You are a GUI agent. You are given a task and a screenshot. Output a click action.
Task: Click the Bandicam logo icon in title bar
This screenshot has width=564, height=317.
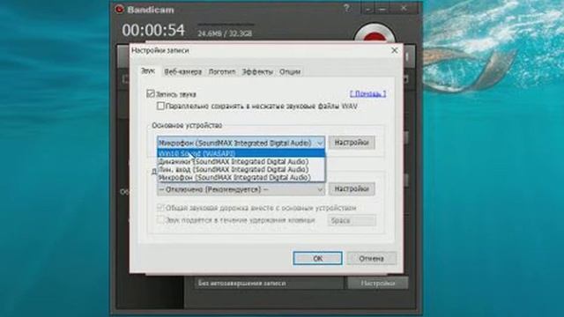tap(120, 10)
